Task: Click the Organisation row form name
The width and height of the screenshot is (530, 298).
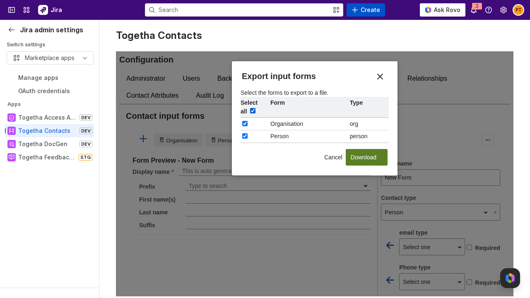Action: pos(287,124)
